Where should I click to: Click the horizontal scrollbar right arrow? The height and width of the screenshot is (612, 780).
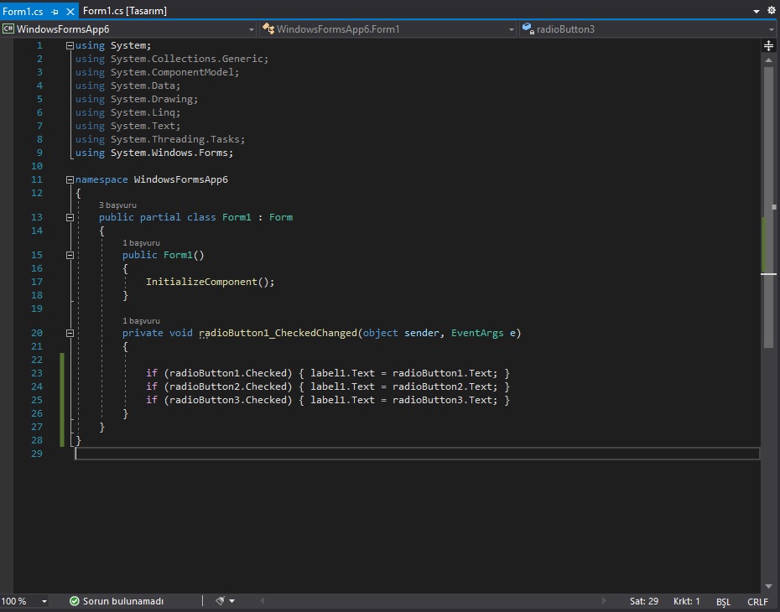(604, 601)
